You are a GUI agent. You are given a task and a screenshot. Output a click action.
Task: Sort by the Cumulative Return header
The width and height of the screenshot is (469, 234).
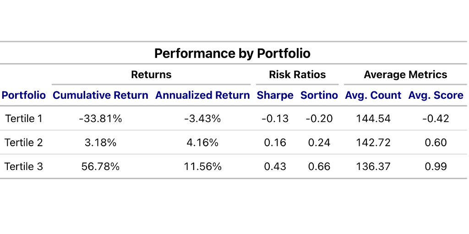pyautogui.click(x=100, y=96)
